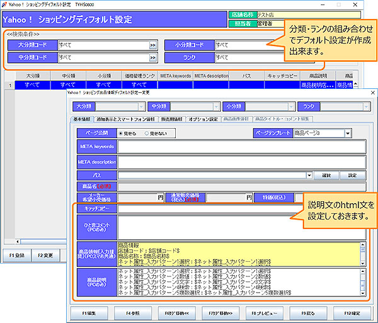Click the >> lookup button for 大分類コード
Image resolution: width=378 pixels, height=323 pixels.
coord(152,45)
